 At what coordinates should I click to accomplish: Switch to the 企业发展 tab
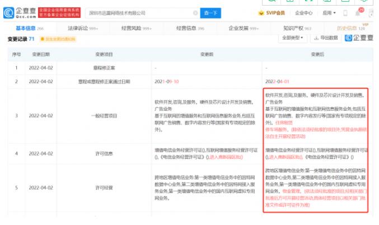coord(244,29)
